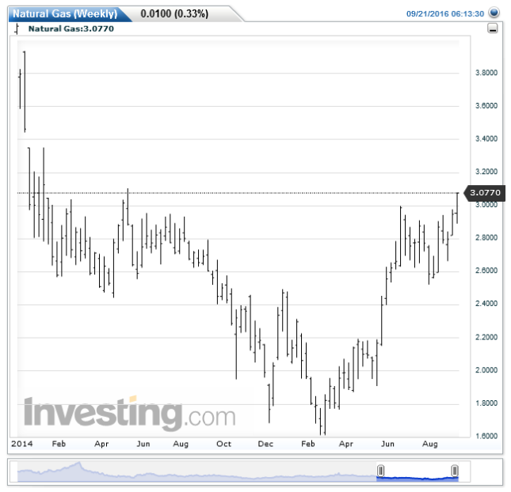Click the 3.4000 price axis label
This screenshot has height=492, width=511.
pos(486,138)
